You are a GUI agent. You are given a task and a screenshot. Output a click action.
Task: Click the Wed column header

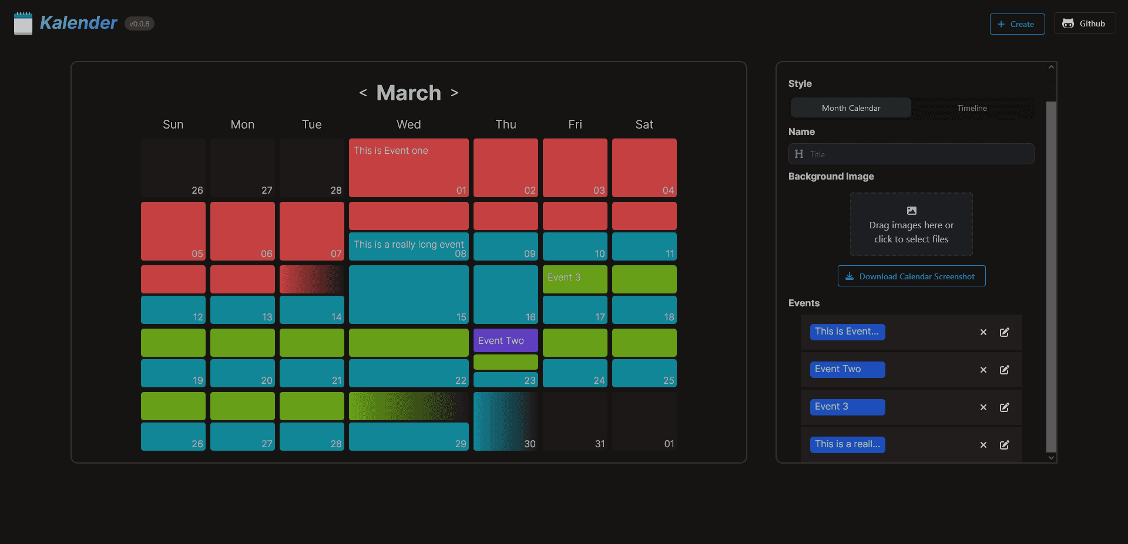point(409,124)
